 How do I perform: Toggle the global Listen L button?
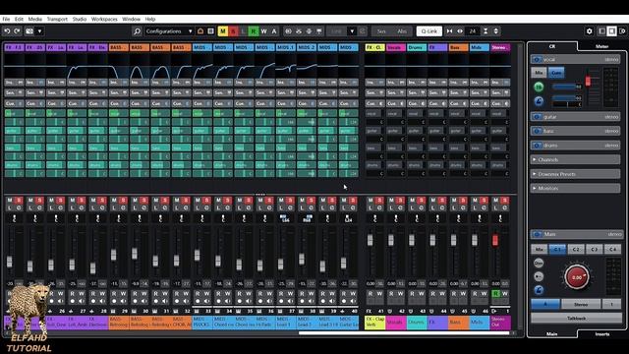243,30
